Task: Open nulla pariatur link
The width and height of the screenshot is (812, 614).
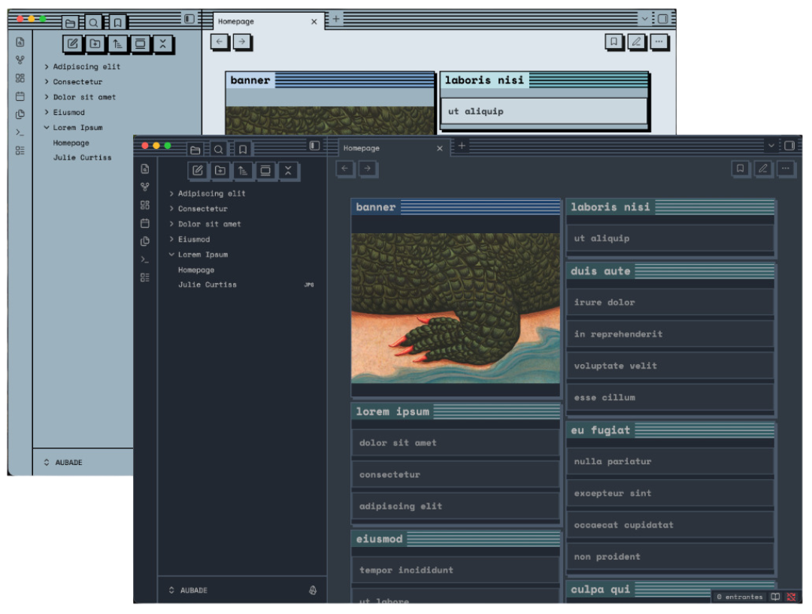Action: tap(670, 461)
